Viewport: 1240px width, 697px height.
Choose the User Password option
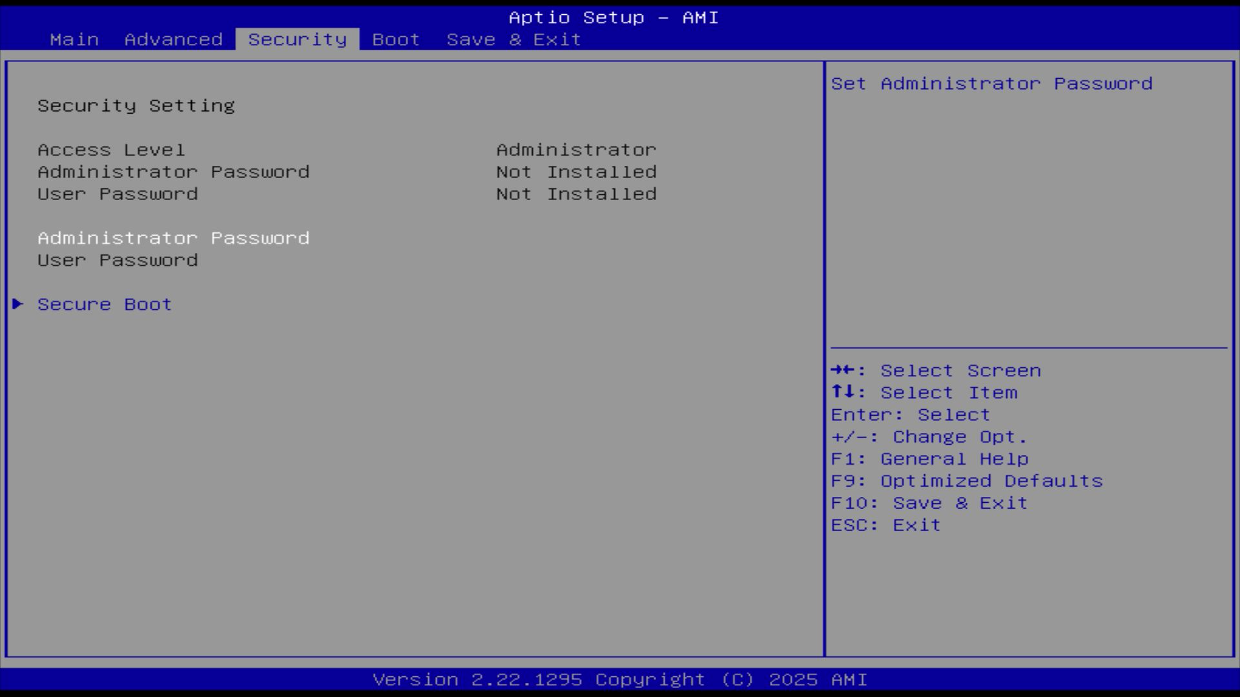tap(118, 260)
